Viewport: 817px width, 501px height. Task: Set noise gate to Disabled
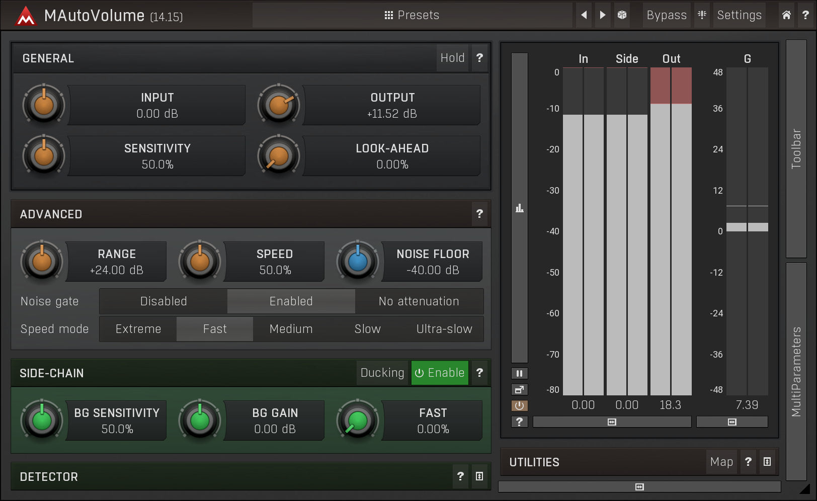(164, 301)
